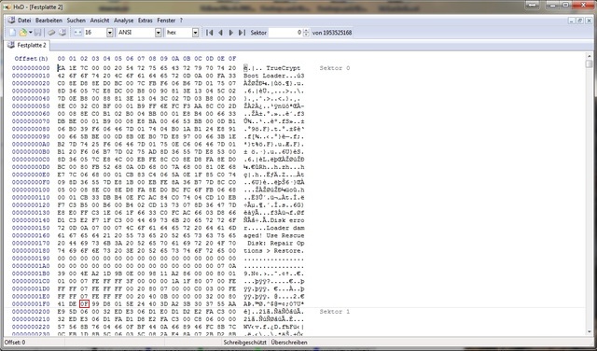Click offset row 00000001F0
This screenshot has height=351, width=597.
coord(31,304)
